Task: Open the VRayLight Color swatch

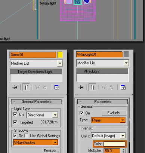Action: [x=114, y=144]
